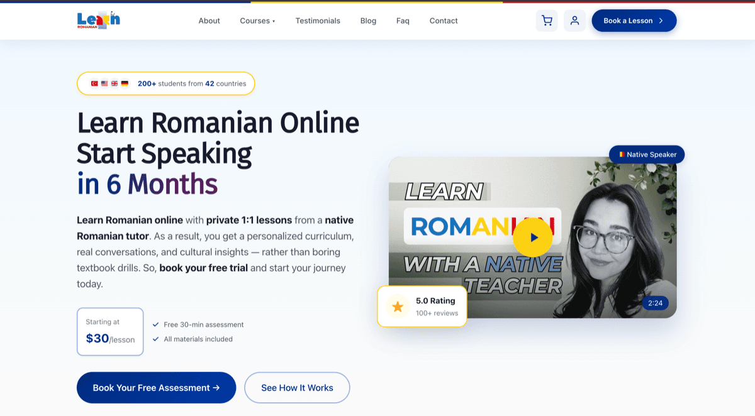
Task: Open the shopping cart
Action: (547, 20)
